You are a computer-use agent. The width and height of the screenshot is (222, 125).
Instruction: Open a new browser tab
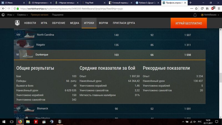[x=190, y=2]
